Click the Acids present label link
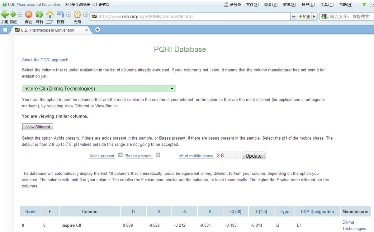Screen dimensions: 374x232 pyautogui.click(x=102, y=156)
